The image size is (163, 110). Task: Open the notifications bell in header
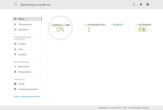[x=141, y=4]
